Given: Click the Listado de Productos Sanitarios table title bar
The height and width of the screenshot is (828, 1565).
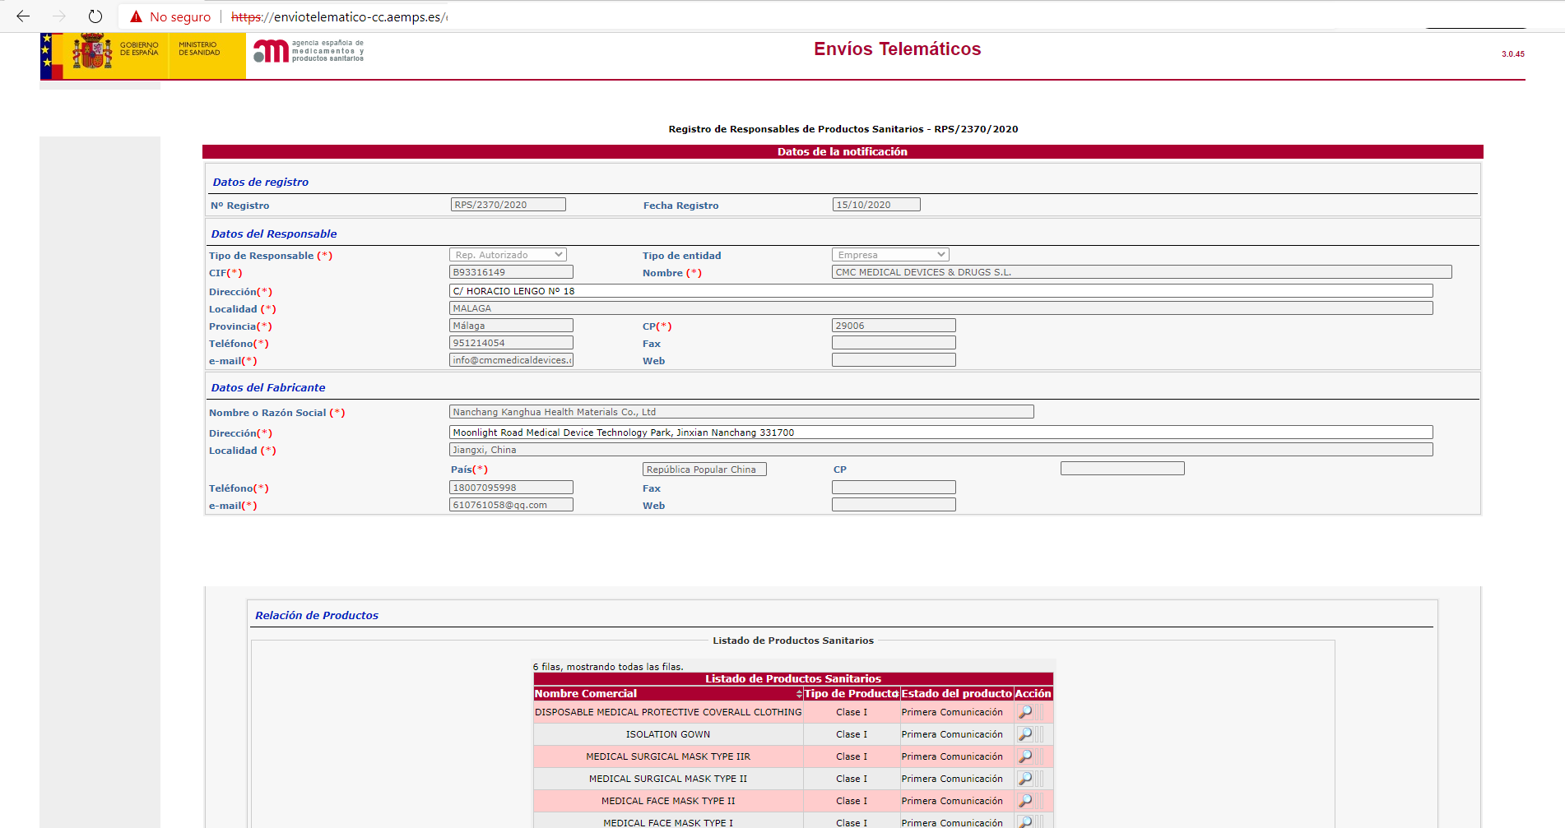Looking at the screenshot, I should click(x=793, y=679).
